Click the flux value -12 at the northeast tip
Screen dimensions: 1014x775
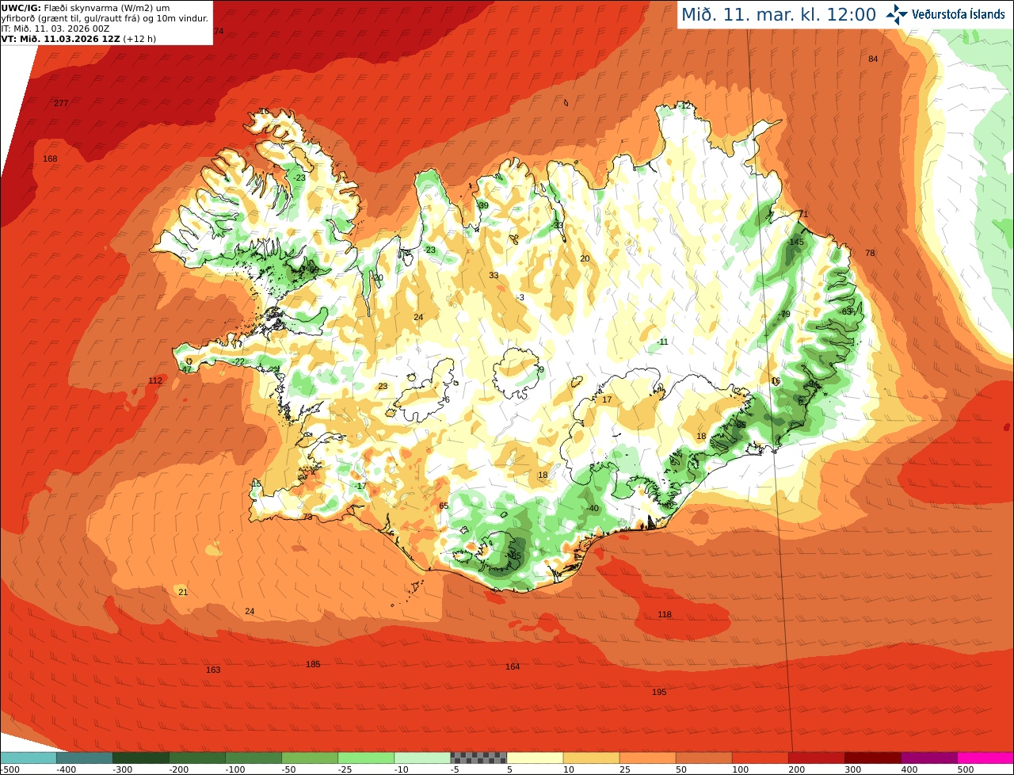(684, 105)
